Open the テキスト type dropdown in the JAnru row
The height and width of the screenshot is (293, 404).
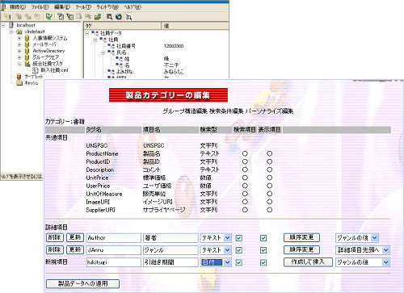216,250
